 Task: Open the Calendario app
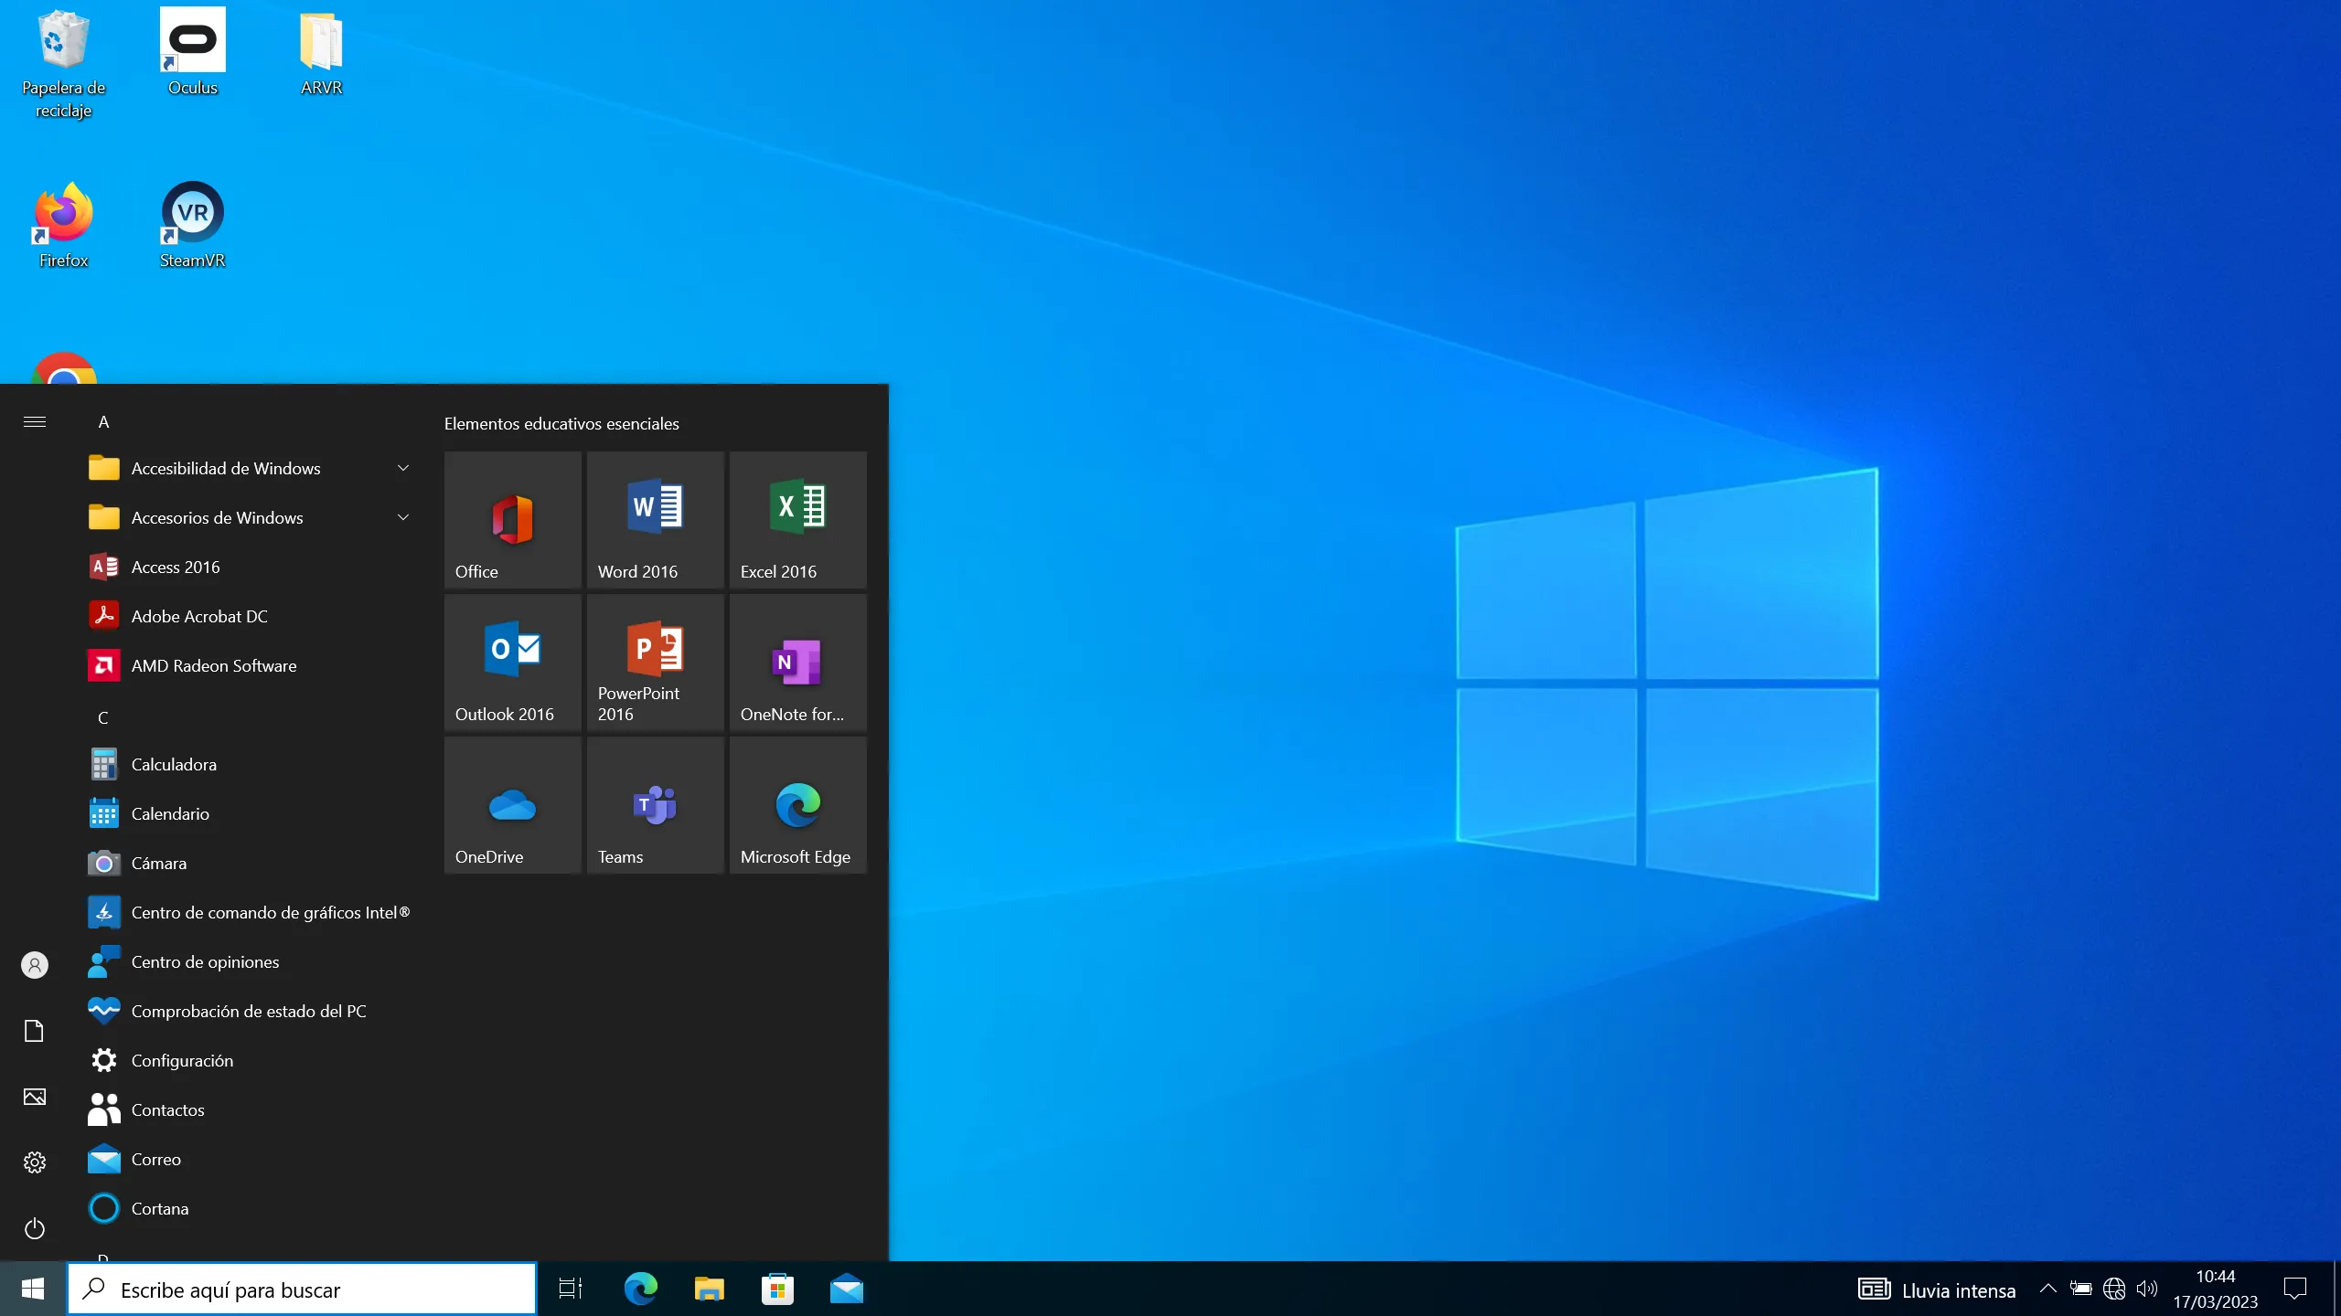(x=249, y=813)
